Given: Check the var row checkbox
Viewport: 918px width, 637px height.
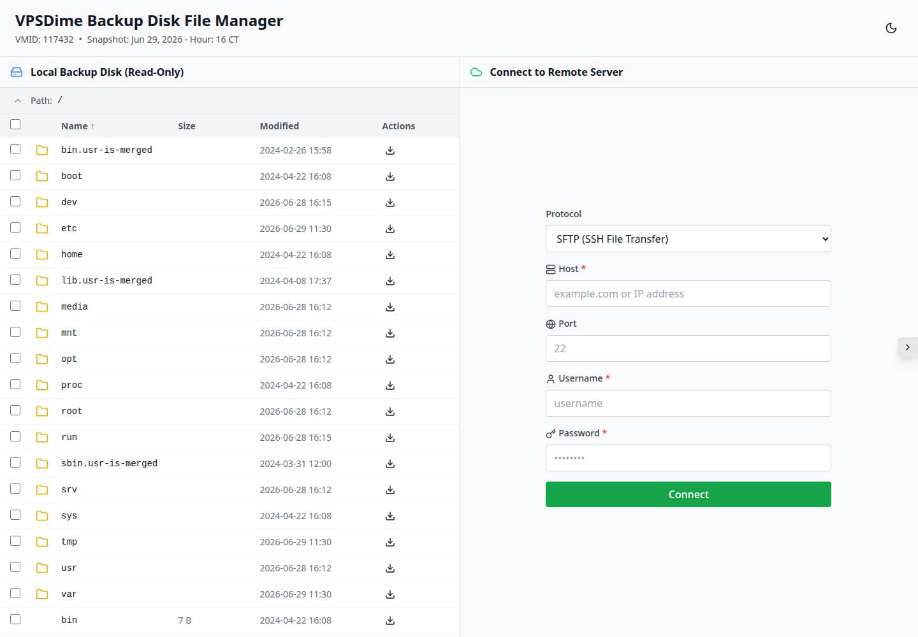Looking at the screenshot, I should click(15, 593).
